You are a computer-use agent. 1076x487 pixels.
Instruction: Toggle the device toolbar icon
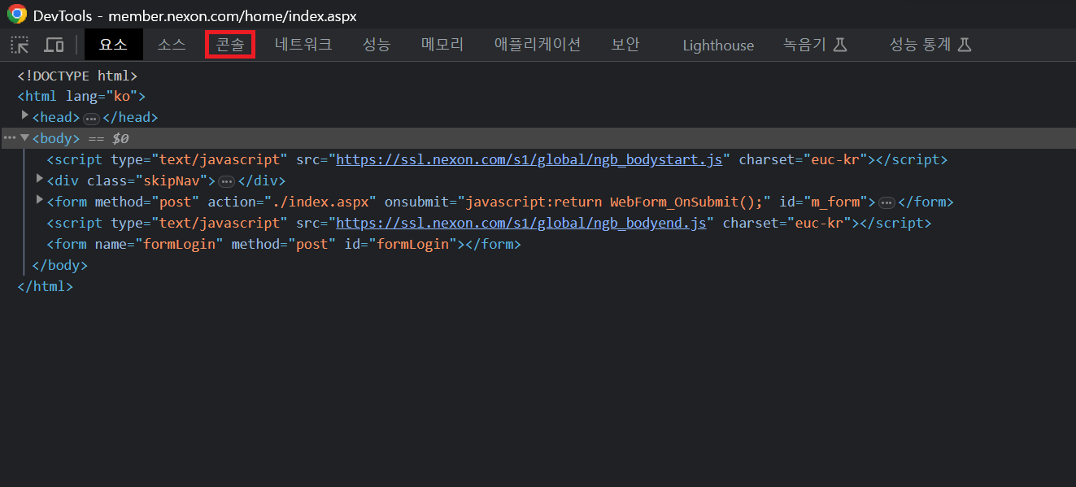click(54, 45)
